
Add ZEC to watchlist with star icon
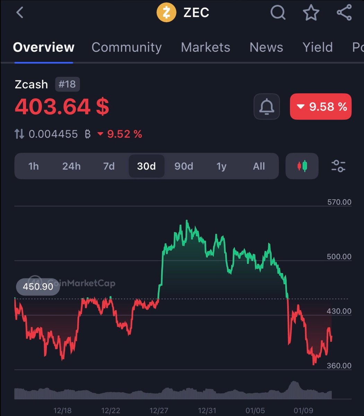click(x=311, y=13)
